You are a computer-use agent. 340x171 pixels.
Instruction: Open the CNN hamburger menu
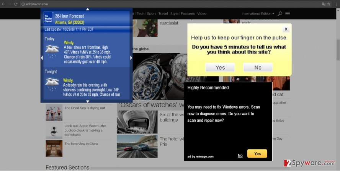coord(288,14)
